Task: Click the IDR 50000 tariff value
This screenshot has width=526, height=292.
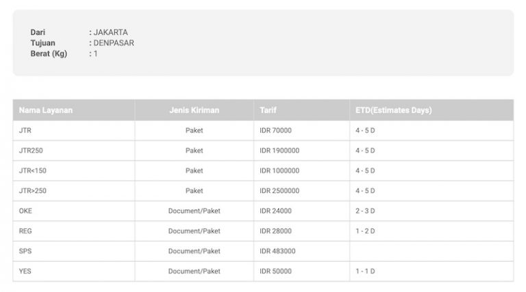Action: coord(275,271)
